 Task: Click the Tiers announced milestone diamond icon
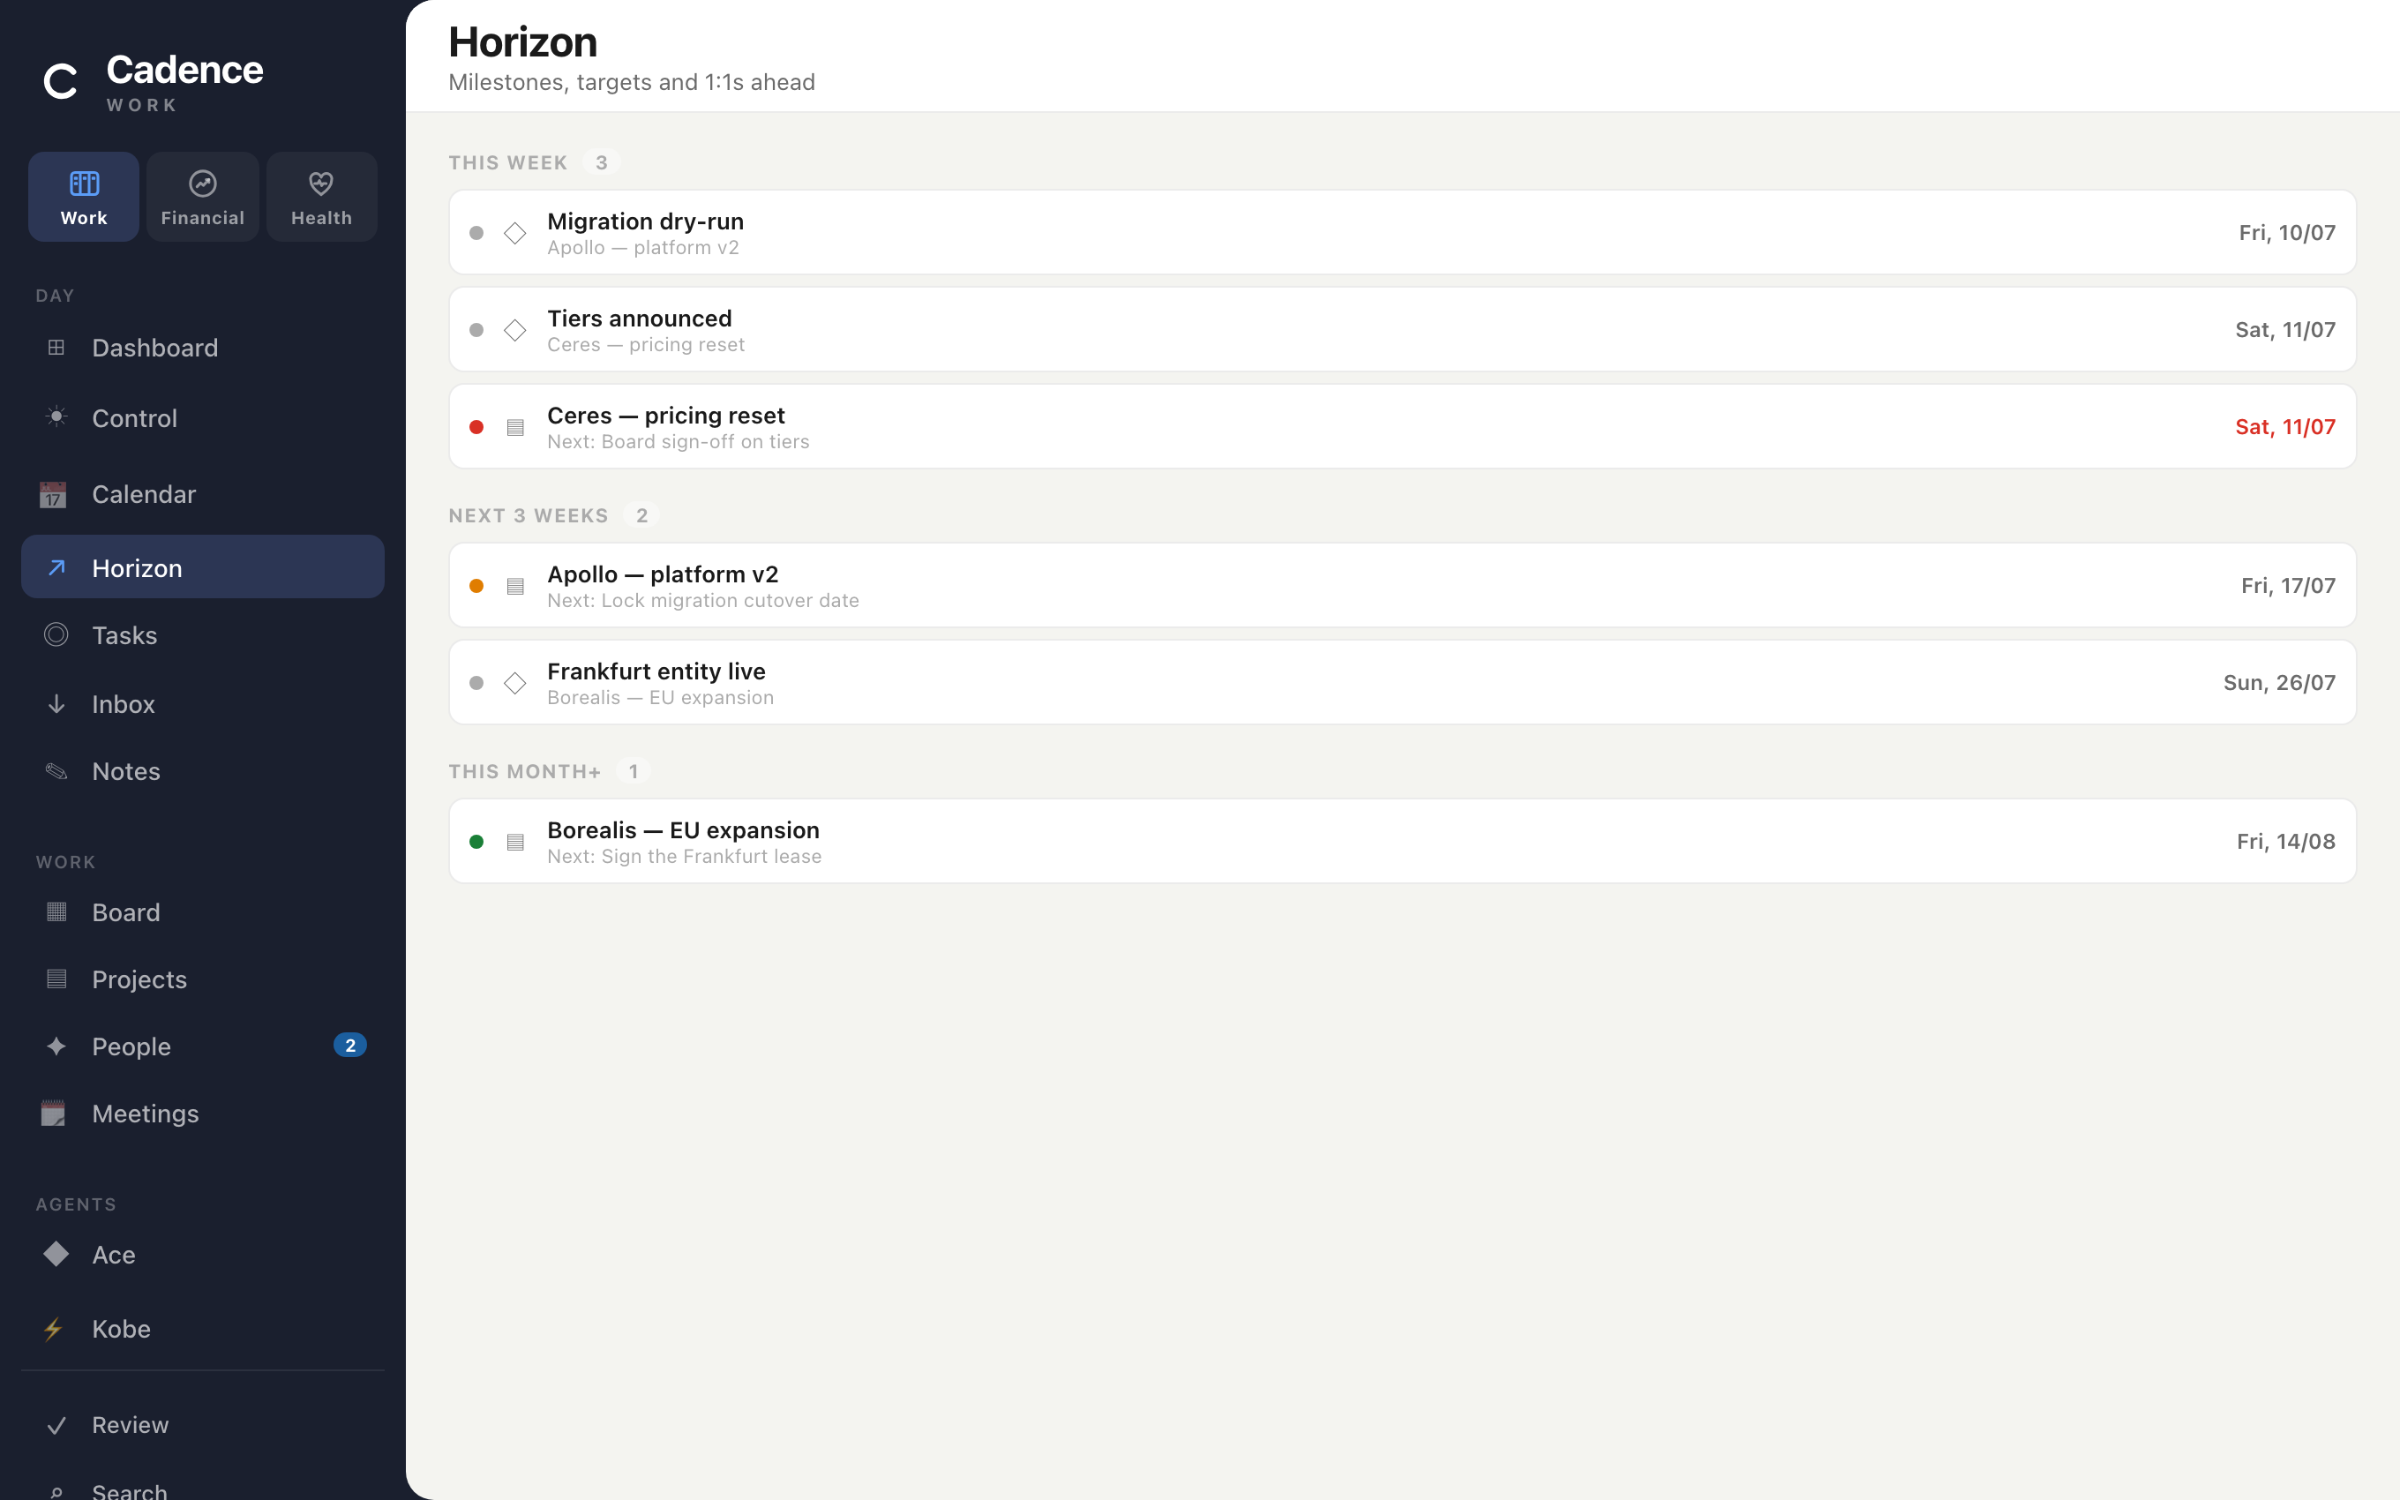[x=514, y=330]
